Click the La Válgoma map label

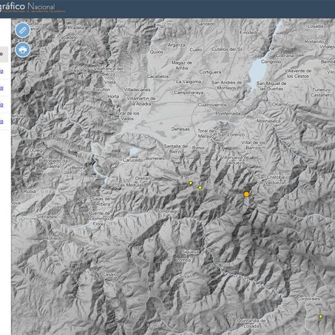(189, 82)
